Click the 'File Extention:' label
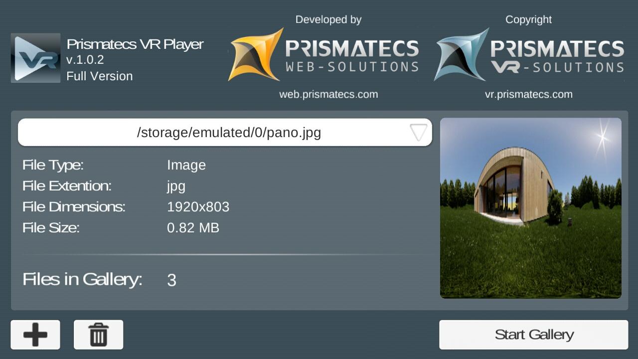The height and width of the screenshot is (359, 638). pyautogui.click(x=67, y=186)
